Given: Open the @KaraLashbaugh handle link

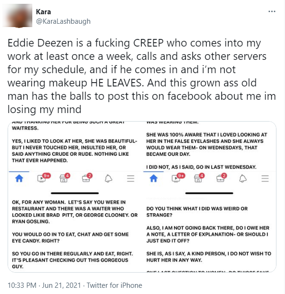Looking at the screenshot, I should coord(63,21).
